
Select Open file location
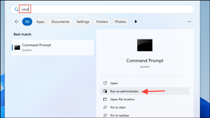click(x=145, y=99)
